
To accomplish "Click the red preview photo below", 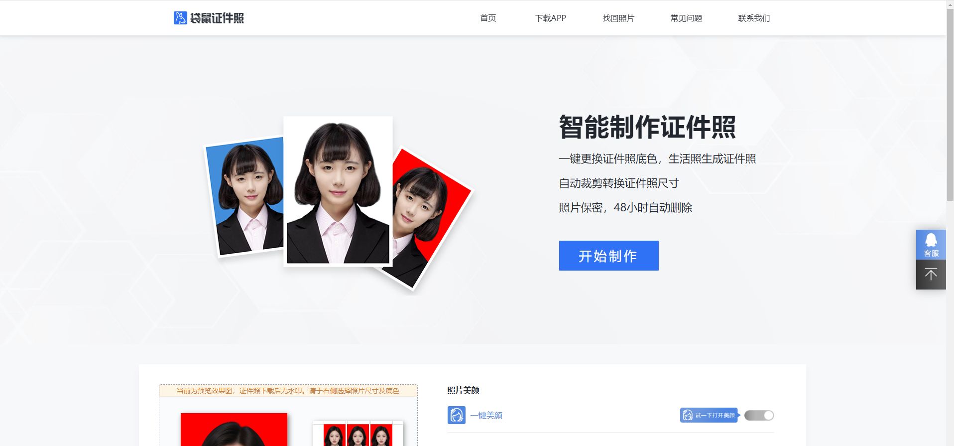I will (234, 430).
